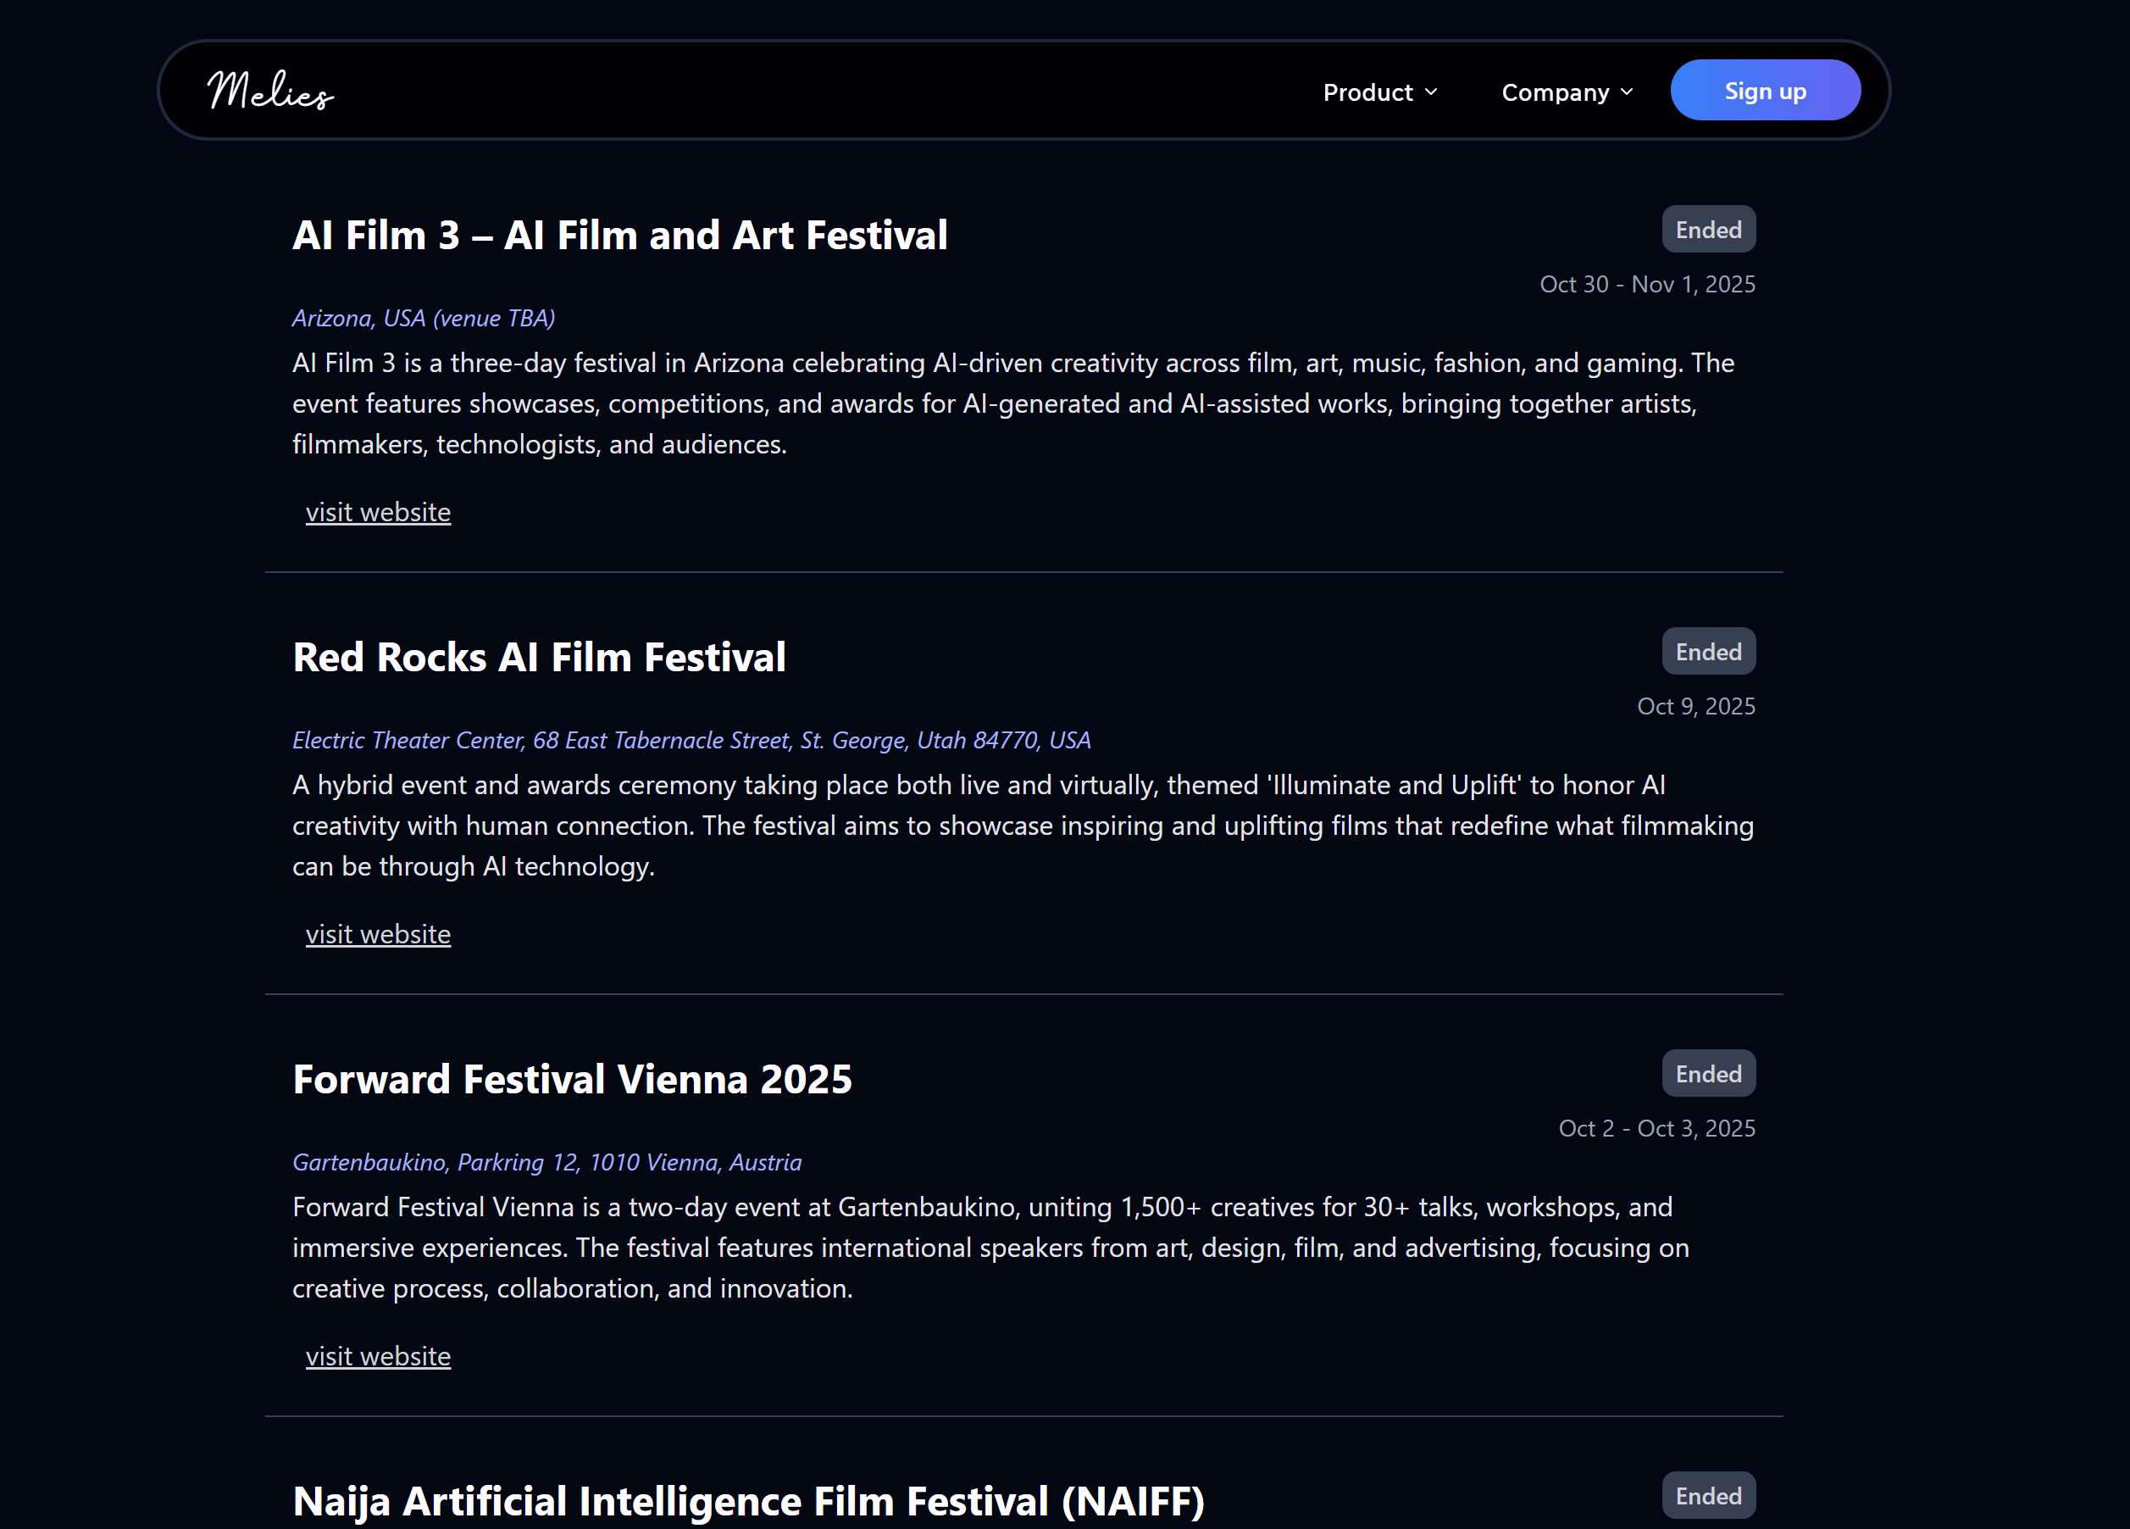Click Ended badge on Red Rocks festival
Image resolution: width=2130 pixels, height=1529 pixels.
pos(1707,651)
